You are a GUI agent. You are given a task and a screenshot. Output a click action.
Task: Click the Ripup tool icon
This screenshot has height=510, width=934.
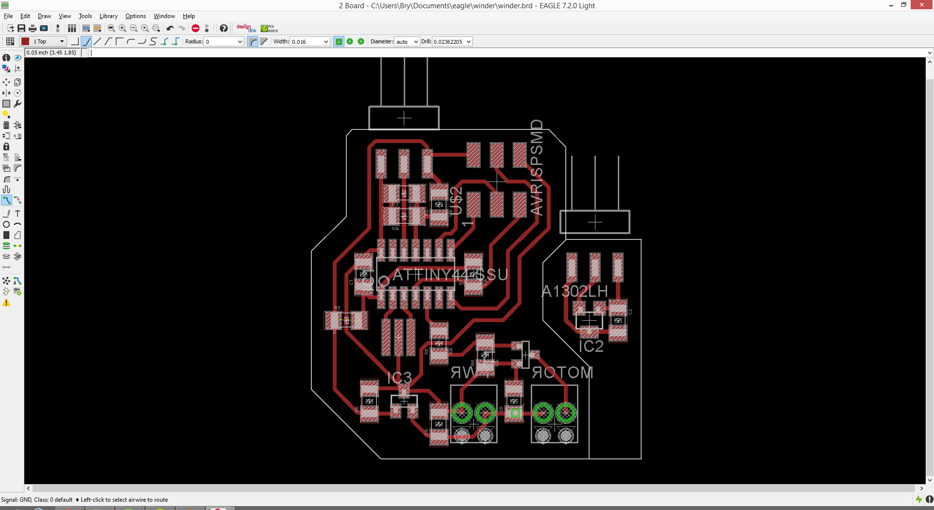(18, 200)
